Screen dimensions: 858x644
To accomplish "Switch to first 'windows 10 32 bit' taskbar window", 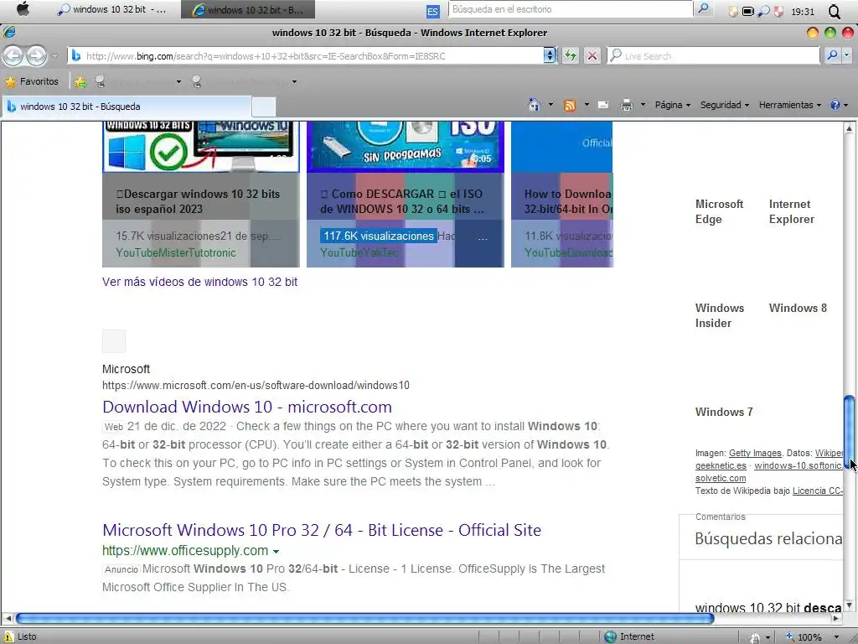I will [112, 9].
